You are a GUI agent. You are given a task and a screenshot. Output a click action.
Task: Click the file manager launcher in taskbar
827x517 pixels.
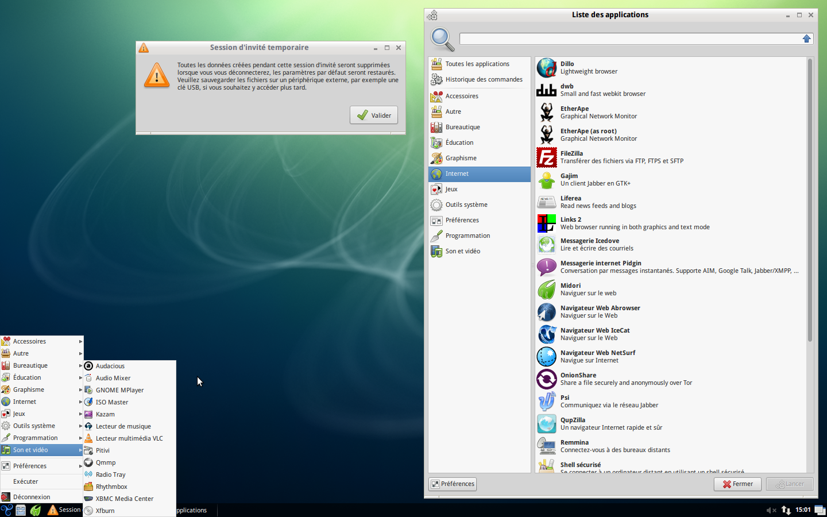pos(21,510)
